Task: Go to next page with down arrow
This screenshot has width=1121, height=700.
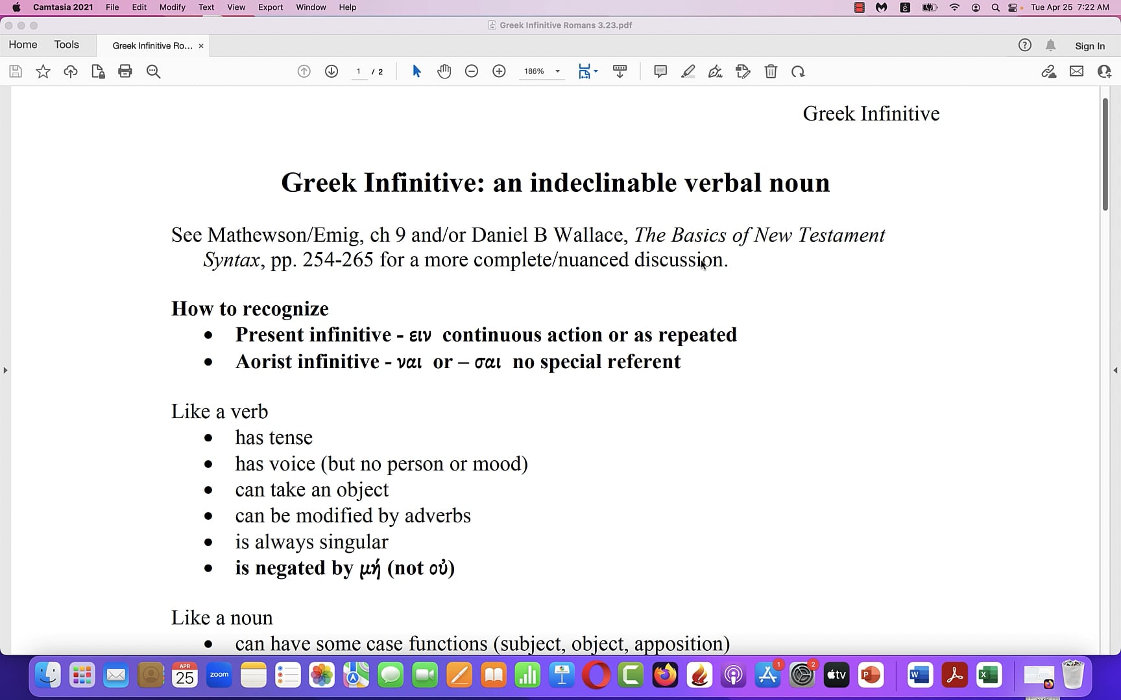Action: click(x=331, y=71)
